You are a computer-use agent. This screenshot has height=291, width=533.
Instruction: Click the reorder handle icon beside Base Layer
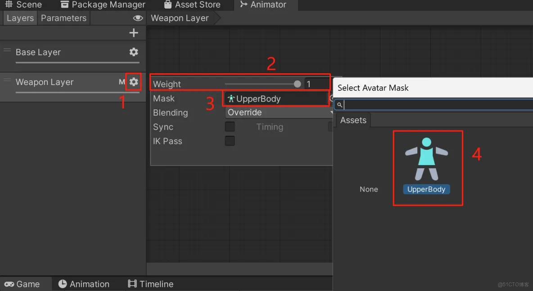click(6, 49)
